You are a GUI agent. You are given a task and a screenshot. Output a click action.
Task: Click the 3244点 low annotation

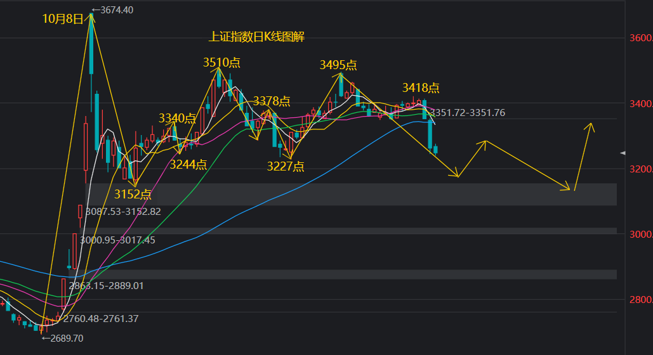188,165
